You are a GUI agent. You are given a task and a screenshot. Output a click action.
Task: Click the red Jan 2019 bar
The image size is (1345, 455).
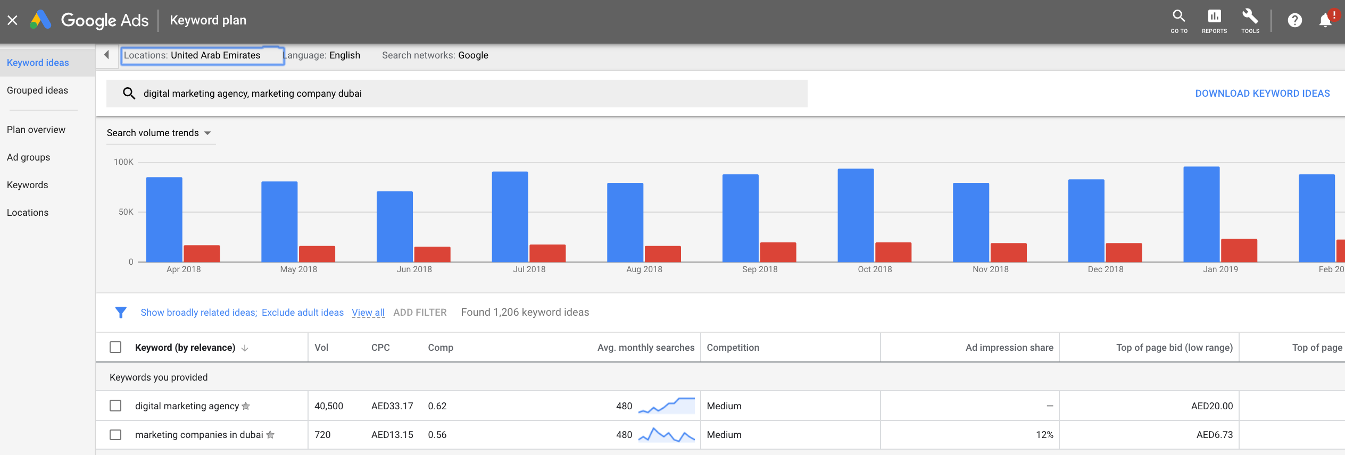tap(1239, 250)
